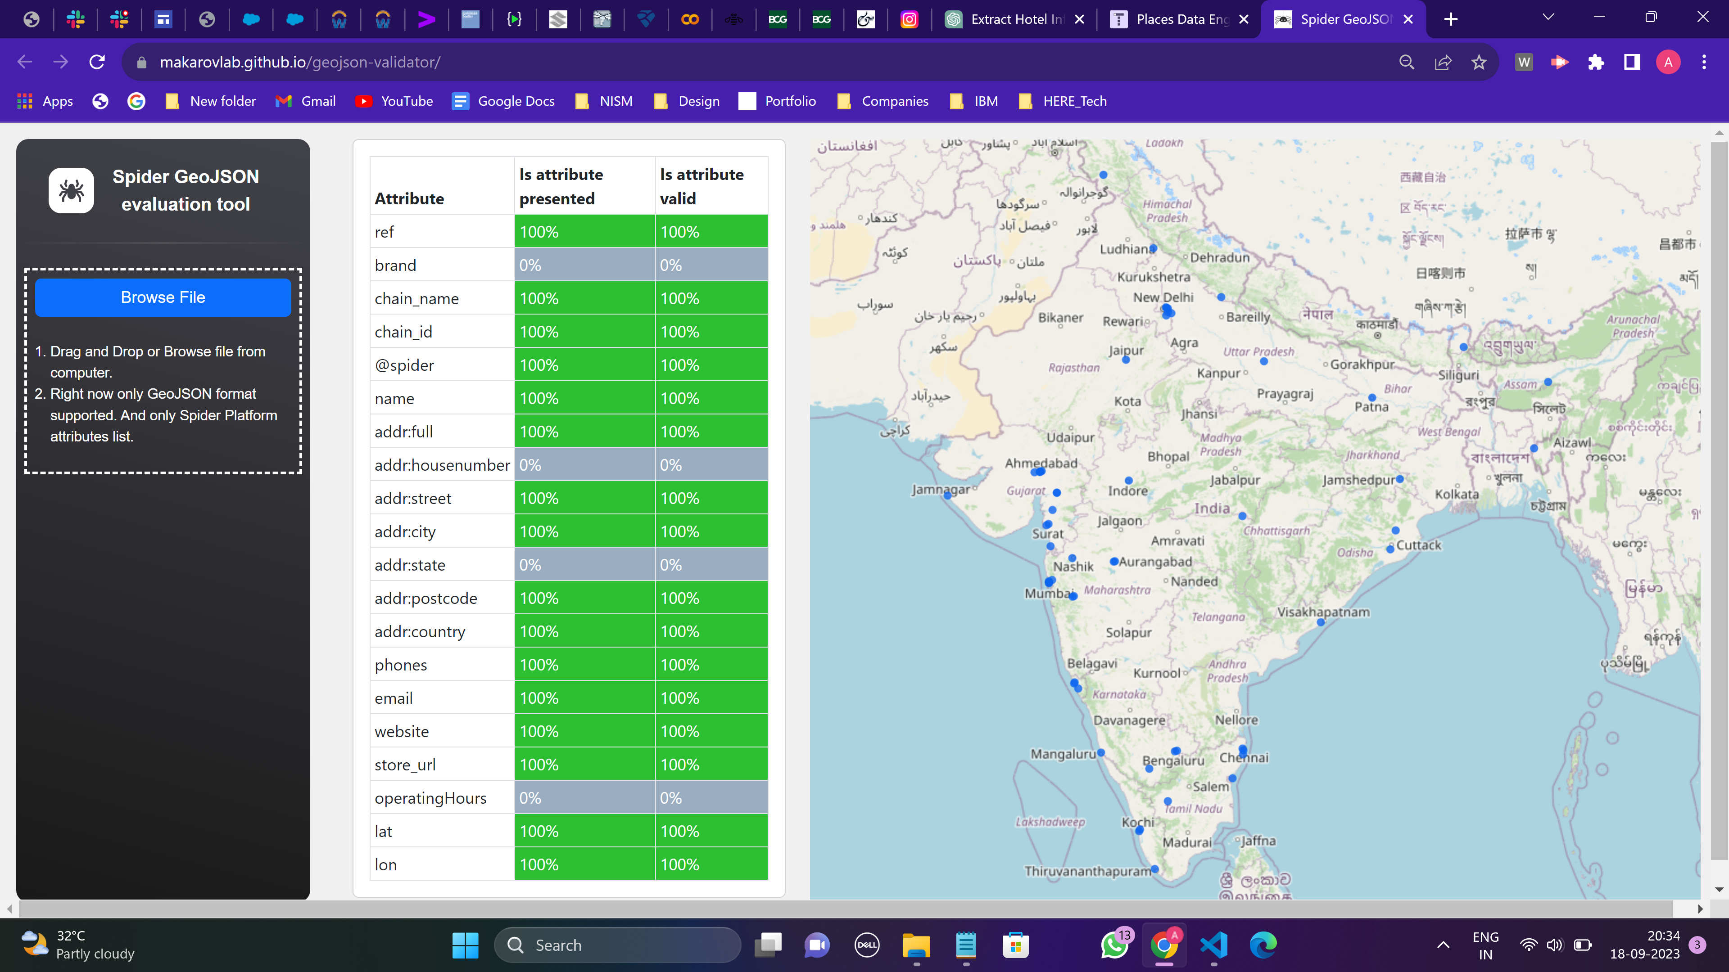The width and height of the screenshot is (1729, 972).
Task: Expand the Companies bookmark folder
Action: (x=883, y=101)
